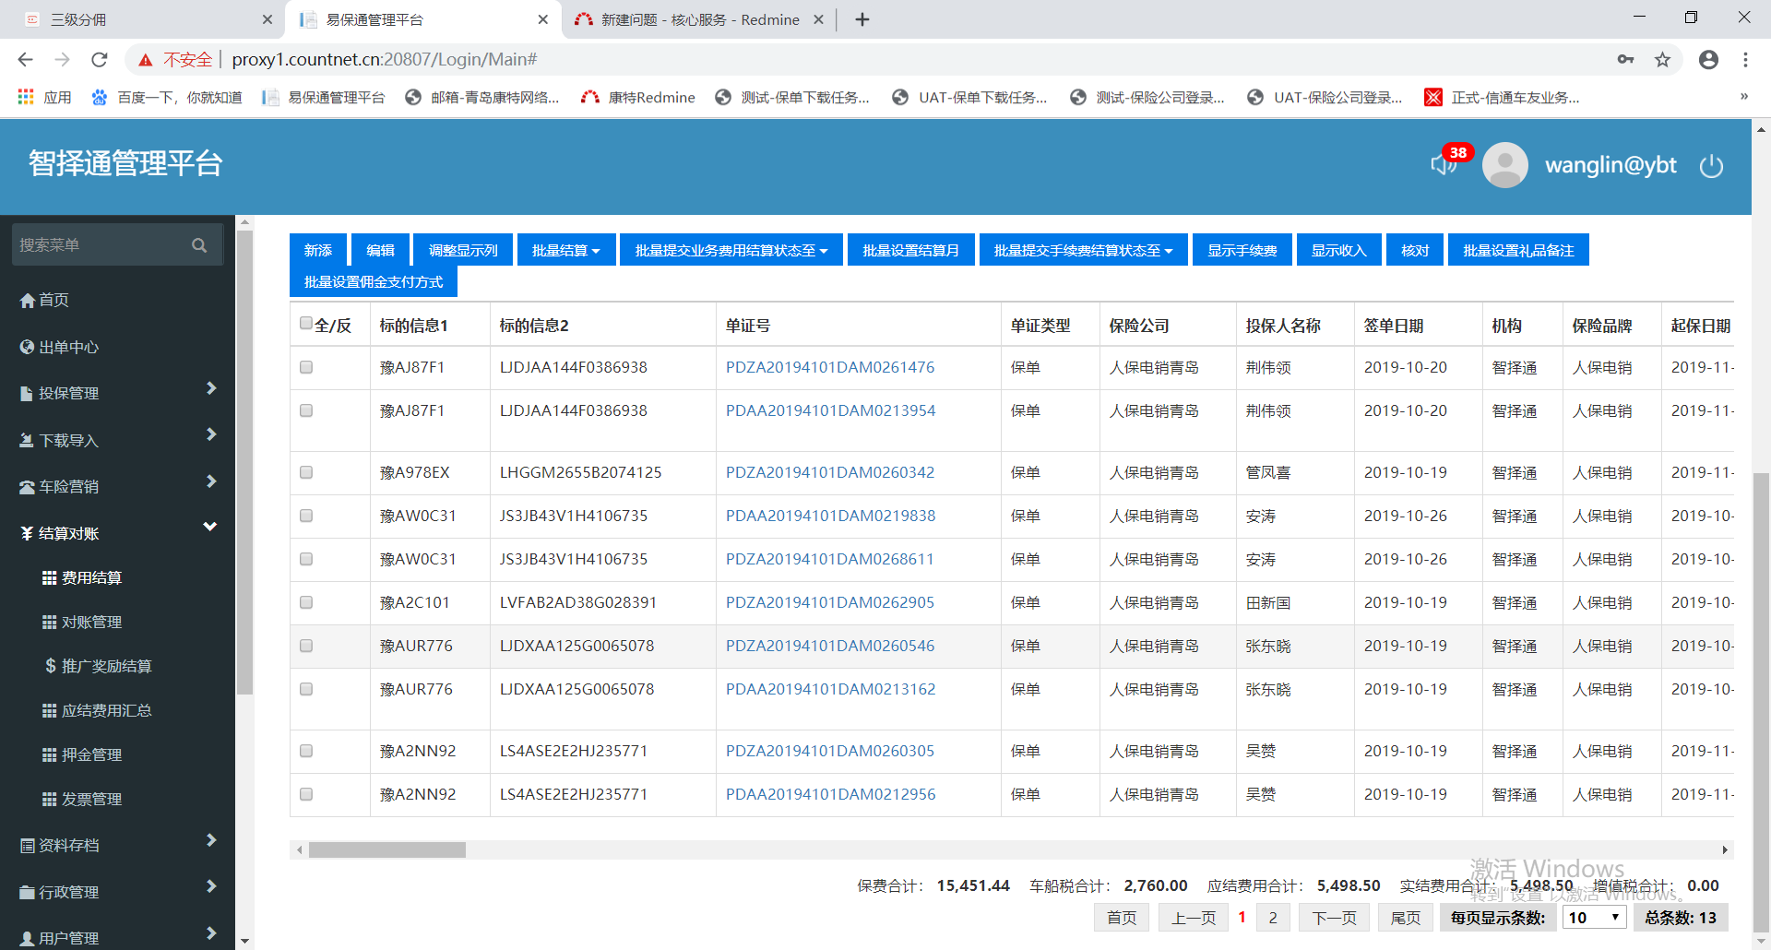1771x950 pixels.
Task: Bookmark this page with the star icon
Action: point(1662,60)
